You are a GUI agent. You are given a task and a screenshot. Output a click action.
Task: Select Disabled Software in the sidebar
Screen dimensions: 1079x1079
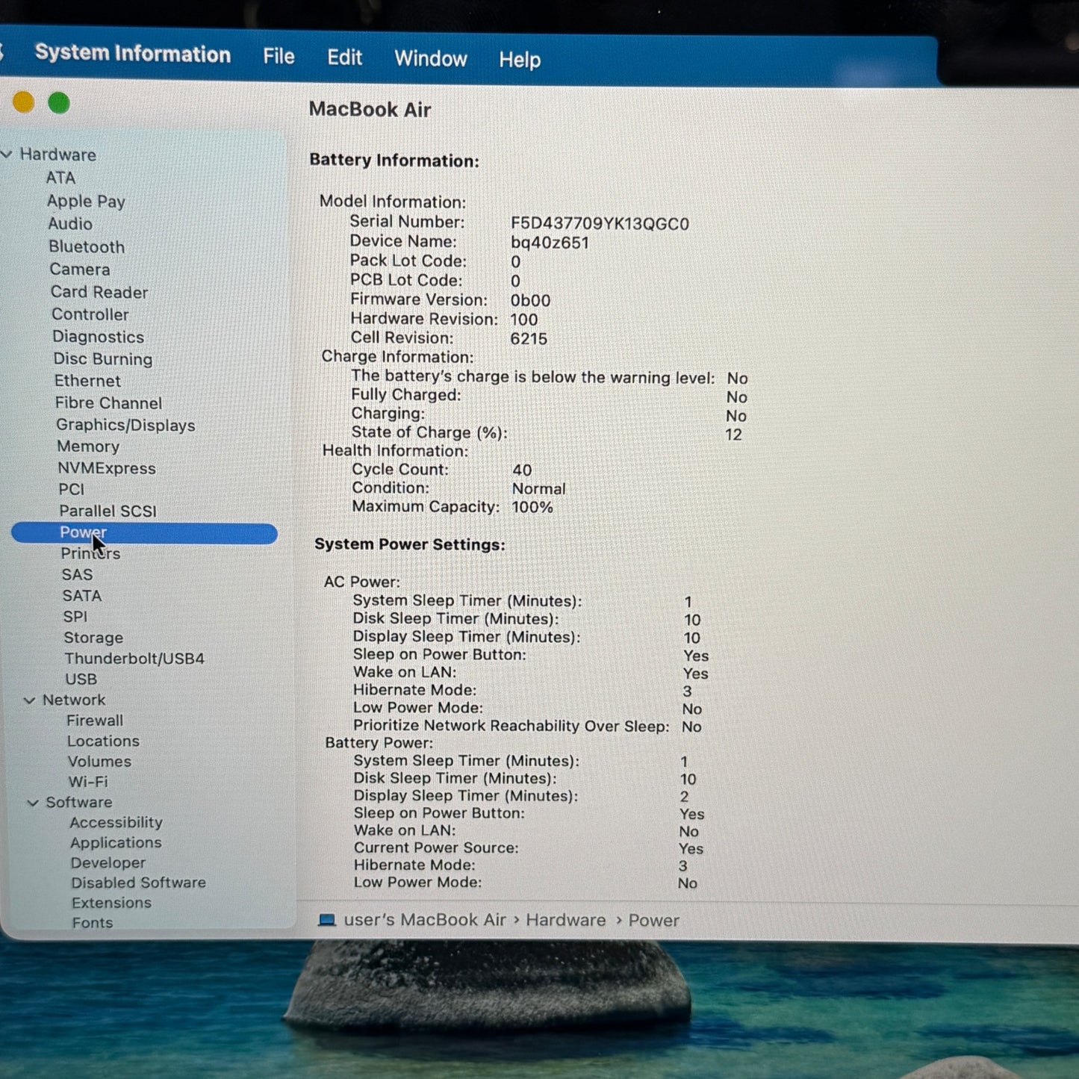138,883
